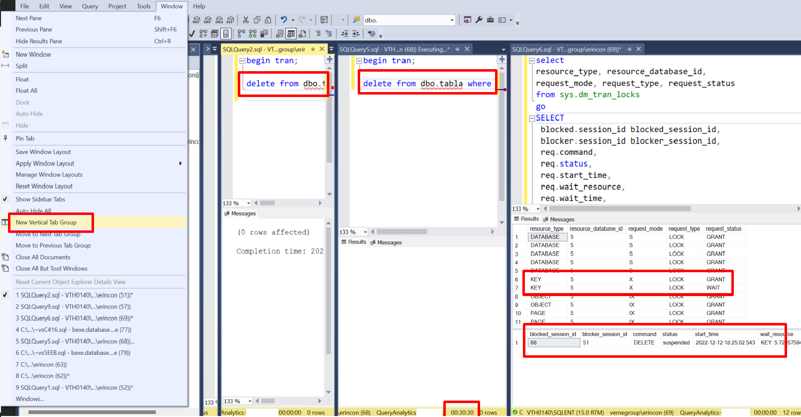Close the SQLQuery6.sql tab
This screenshot has width=801, height=417.
pyautogui.click(x=639, y=49)
